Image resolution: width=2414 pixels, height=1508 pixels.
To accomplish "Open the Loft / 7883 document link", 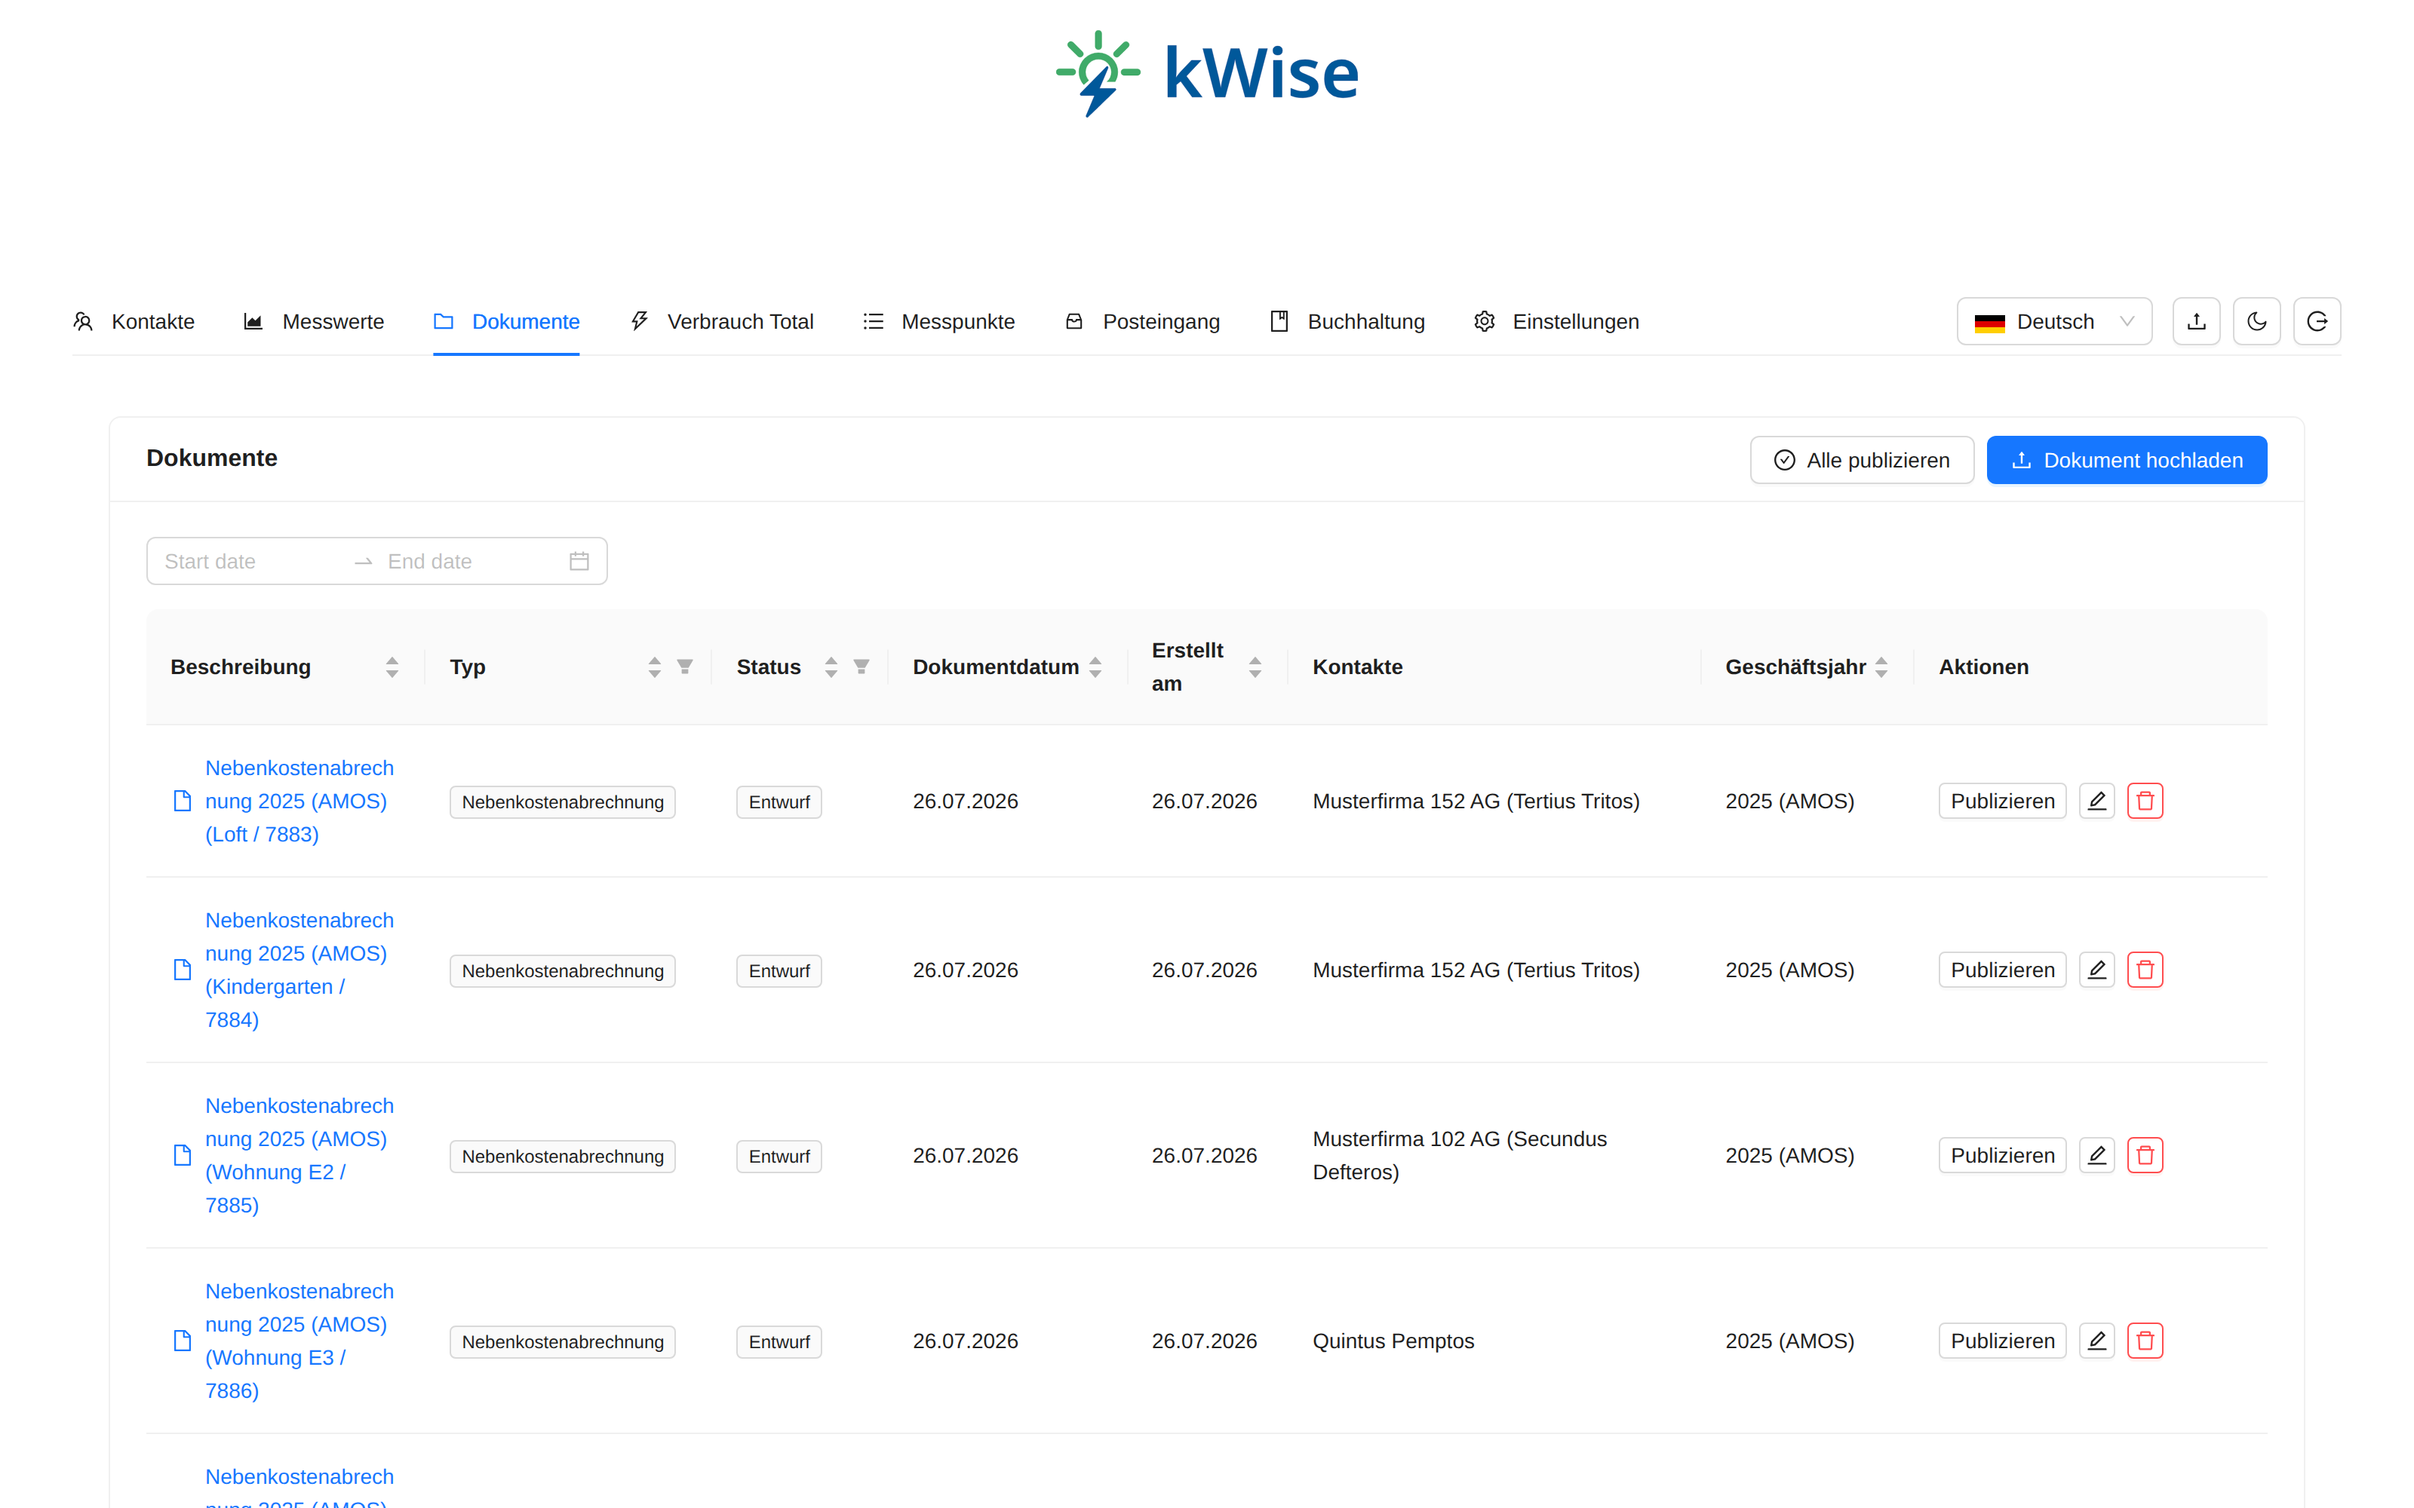I will [x=299, y=801].
